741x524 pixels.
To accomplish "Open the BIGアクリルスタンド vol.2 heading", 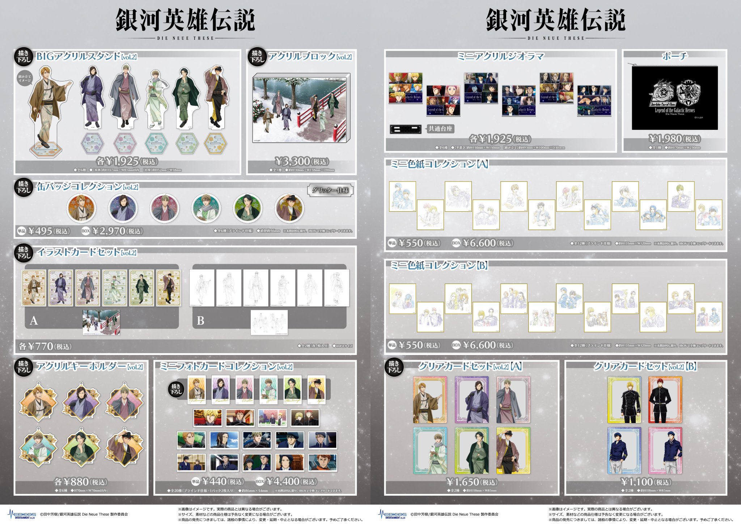I will coord(86,56).
